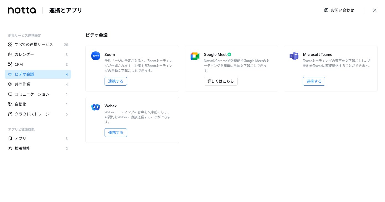
Task: Click the Google Meet description text
Action: tap(237, 65)
